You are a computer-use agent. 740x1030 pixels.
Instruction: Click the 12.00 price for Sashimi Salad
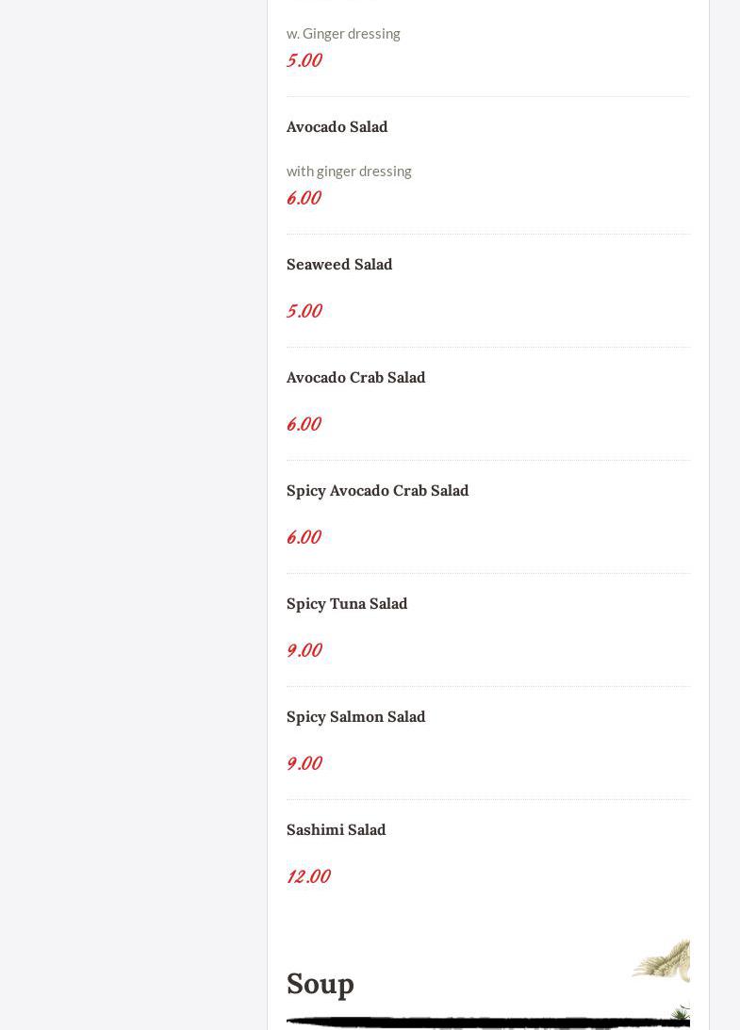pyautogui.click(x=308, y=876)
